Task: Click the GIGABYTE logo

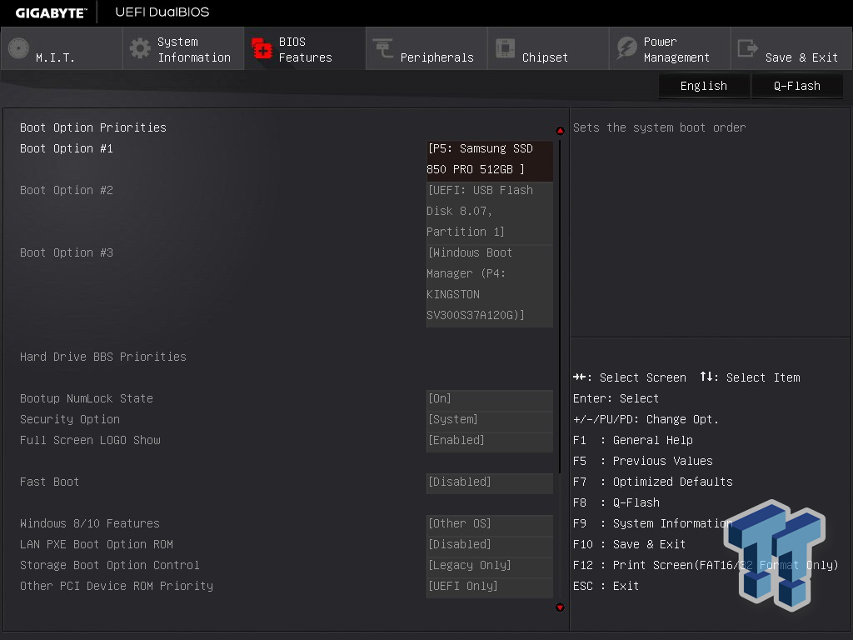Action: [x=51, y=13]
